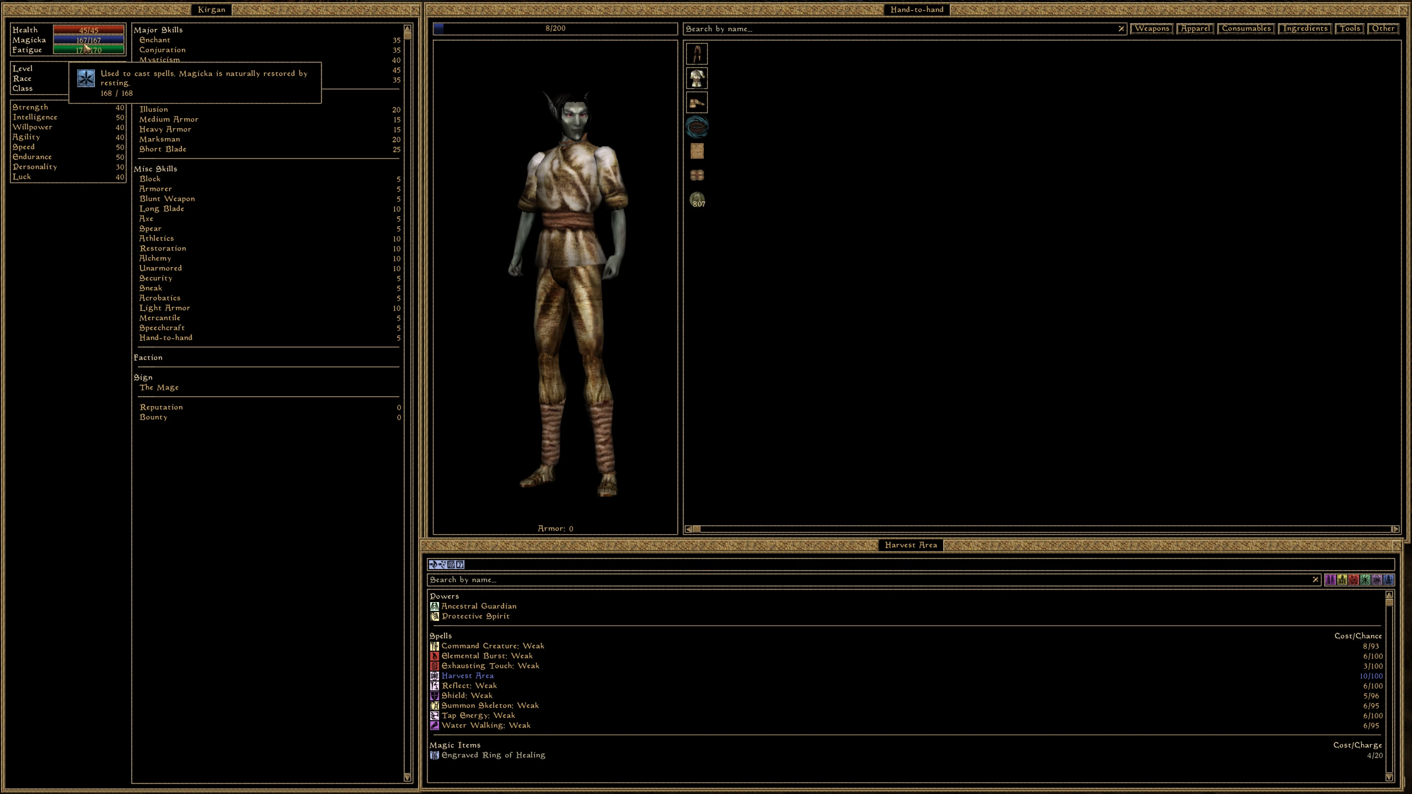Screen dimensions: 1412x794
Task: Click the Engraved Ring of Healing icon
Action: coord(434,755)
